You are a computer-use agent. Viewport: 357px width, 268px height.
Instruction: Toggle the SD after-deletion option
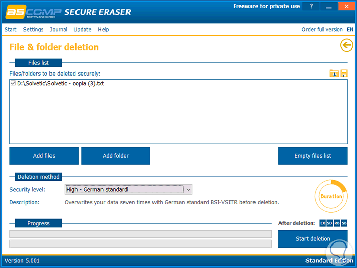329,223
